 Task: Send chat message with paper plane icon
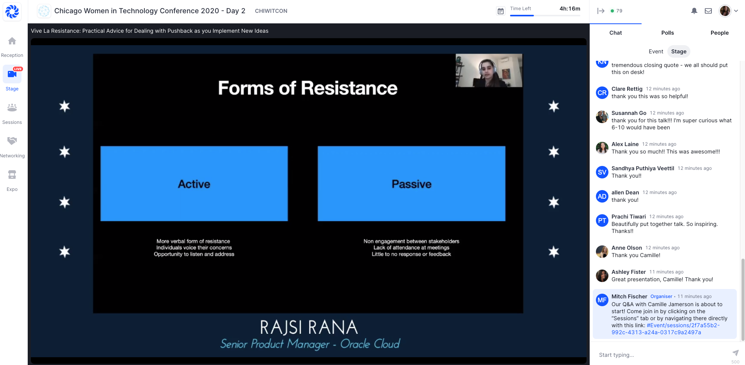pos(735,353)
